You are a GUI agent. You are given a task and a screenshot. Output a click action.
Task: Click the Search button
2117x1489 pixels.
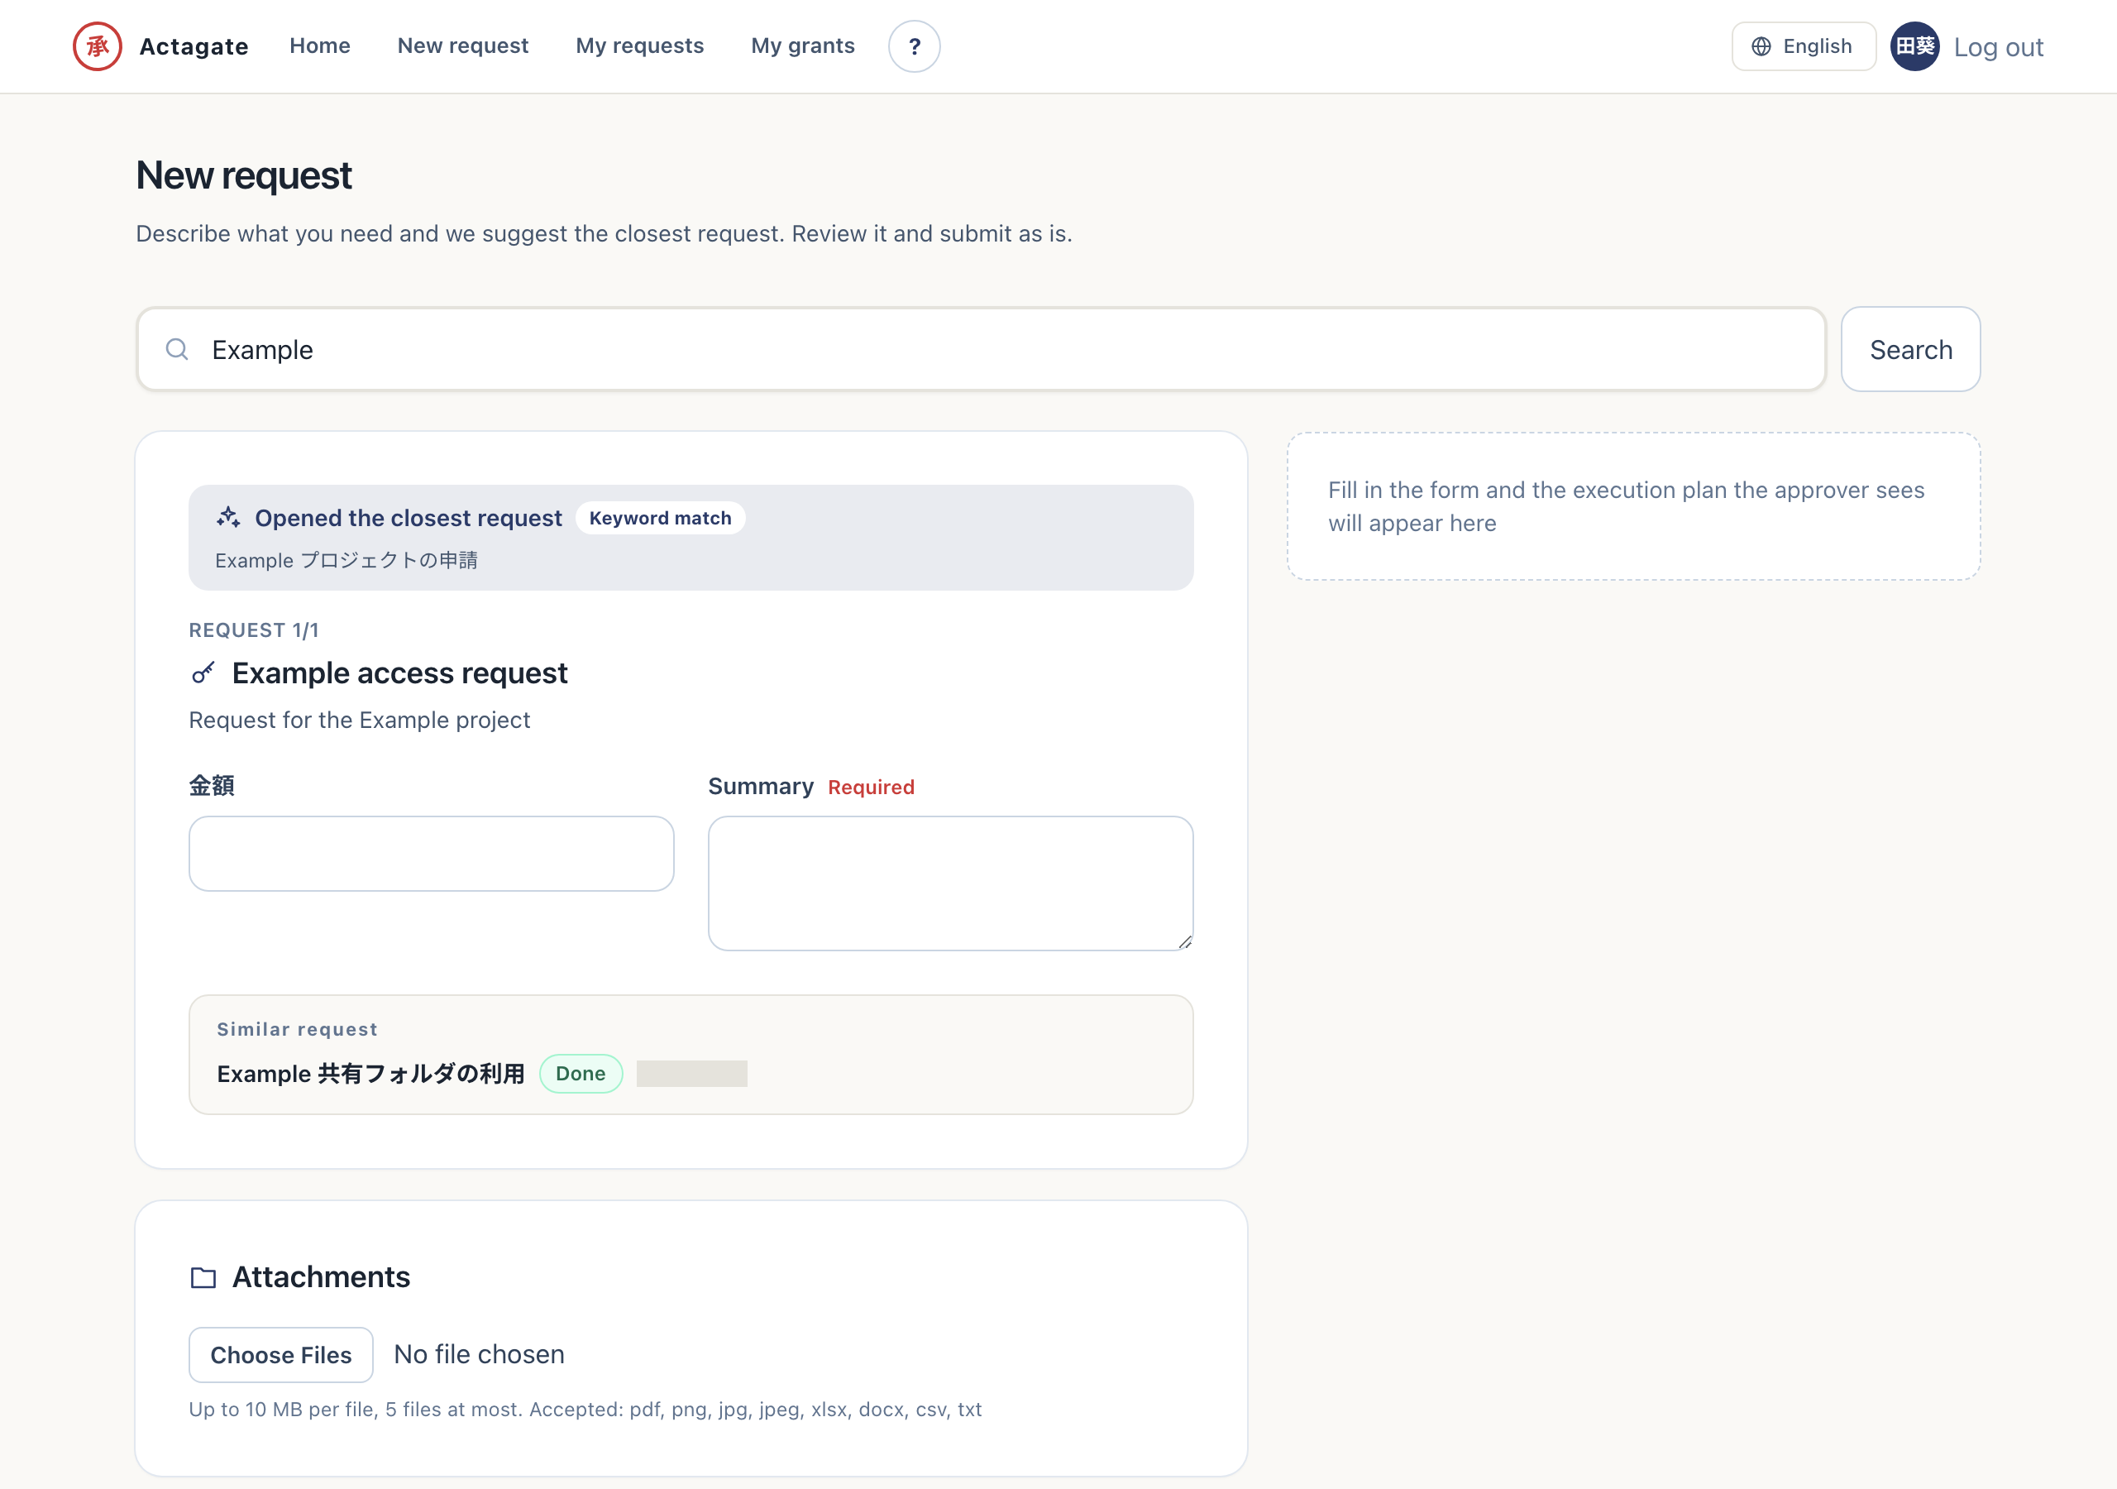click(1910, 349)
